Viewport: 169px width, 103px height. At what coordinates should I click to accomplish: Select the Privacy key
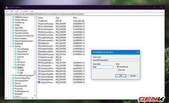coord(18,83)
